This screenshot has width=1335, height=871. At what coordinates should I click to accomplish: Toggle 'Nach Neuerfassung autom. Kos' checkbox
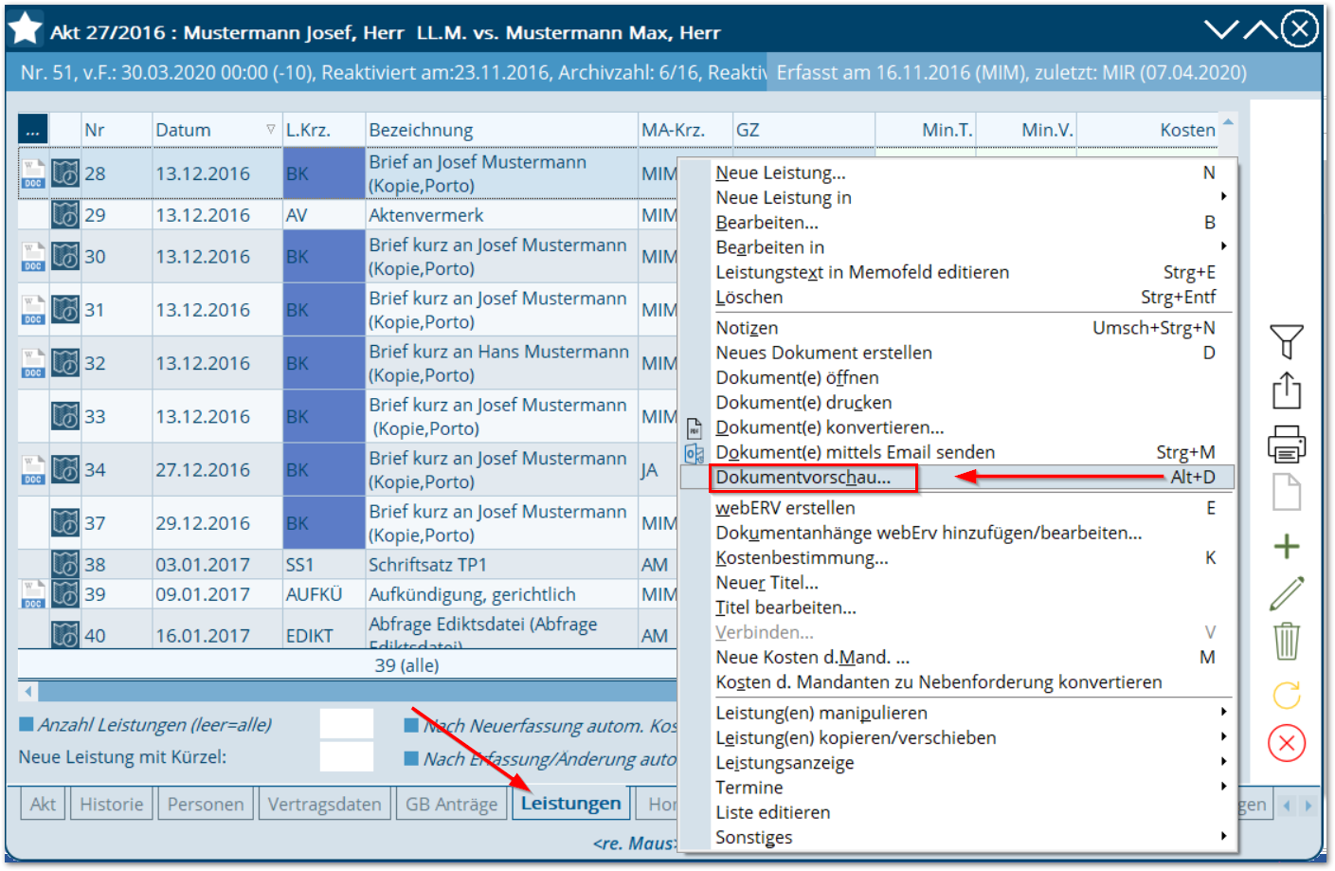coord(411,725)
